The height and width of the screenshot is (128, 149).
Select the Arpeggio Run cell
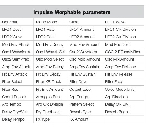pos(50,97)
